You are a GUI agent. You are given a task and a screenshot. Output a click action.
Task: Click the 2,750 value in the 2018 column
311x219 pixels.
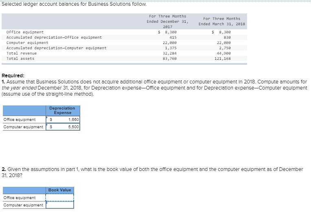[x=225, y=48]
